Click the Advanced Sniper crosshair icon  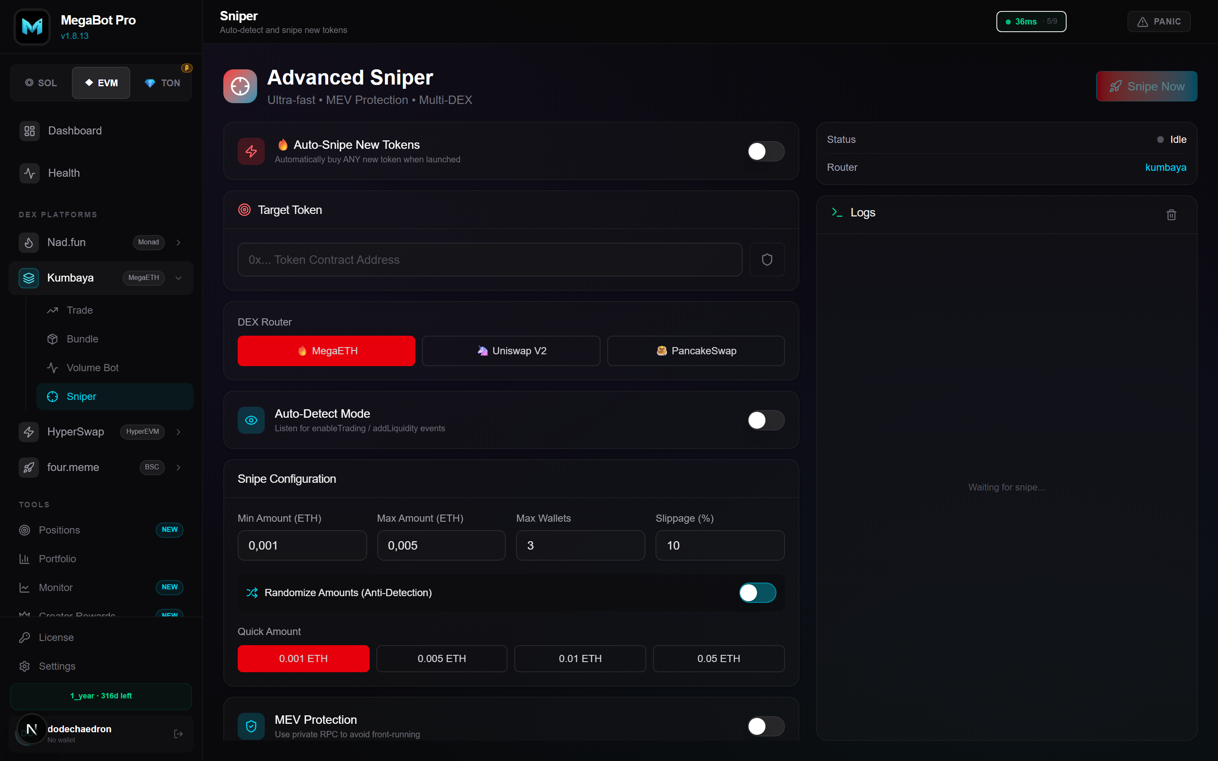click(240, 86)
